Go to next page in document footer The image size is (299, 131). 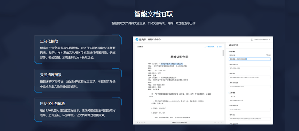(x=144, y=122)
